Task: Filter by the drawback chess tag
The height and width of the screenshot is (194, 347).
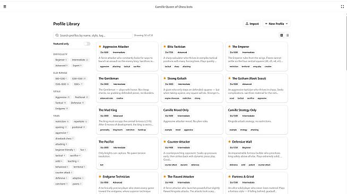Action: coord(64,138)
